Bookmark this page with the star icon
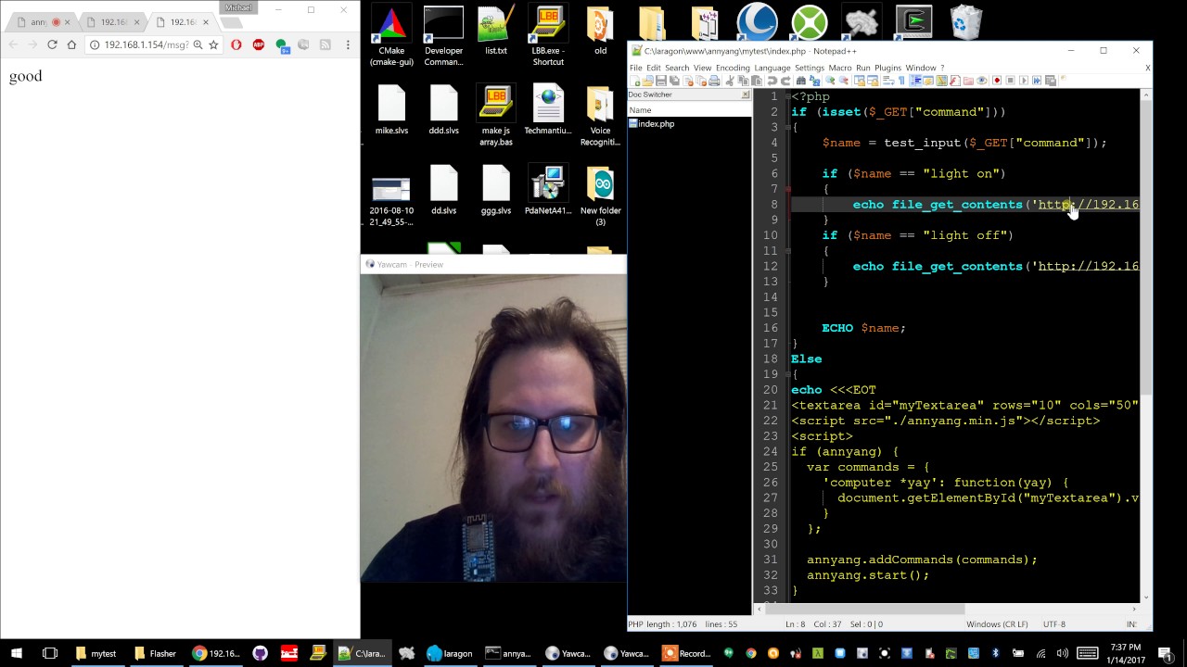 click(213, 44)
